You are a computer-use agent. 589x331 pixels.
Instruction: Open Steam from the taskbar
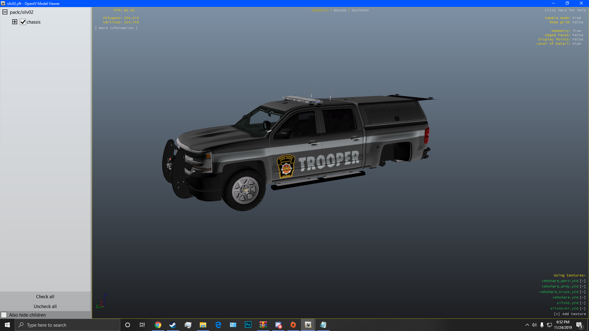coord(173,325)
